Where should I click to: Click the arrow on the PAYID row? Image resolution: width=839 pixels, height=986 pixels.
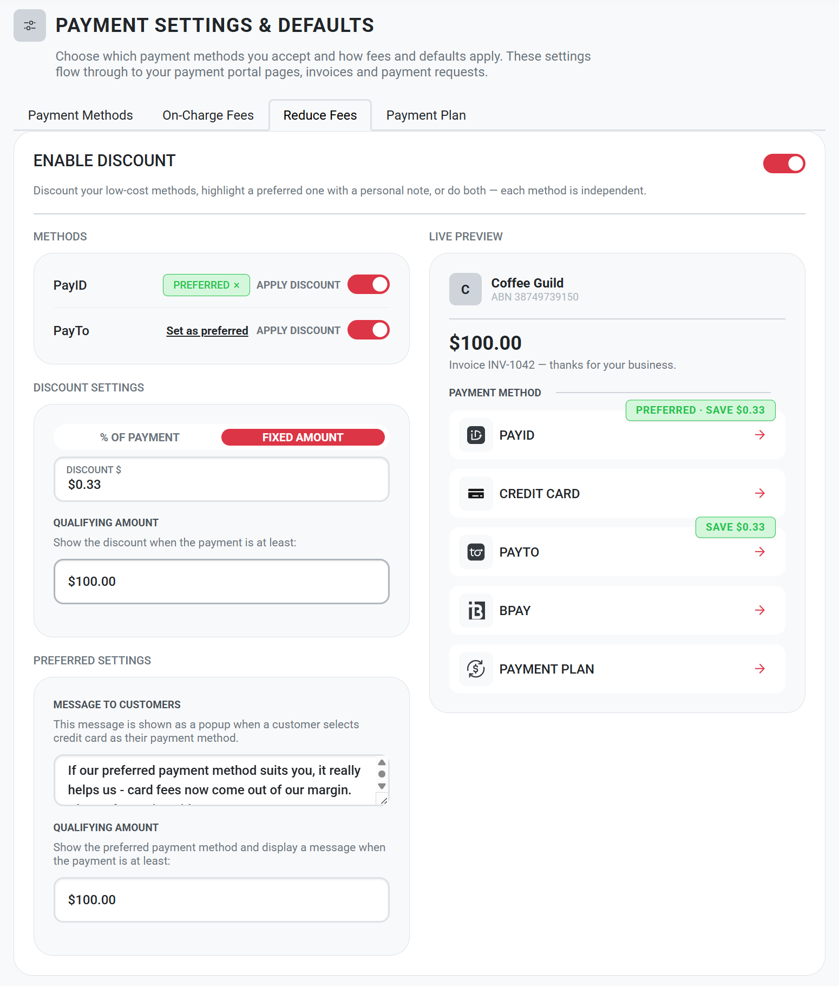pyautogui.click(x=760, y=435)
